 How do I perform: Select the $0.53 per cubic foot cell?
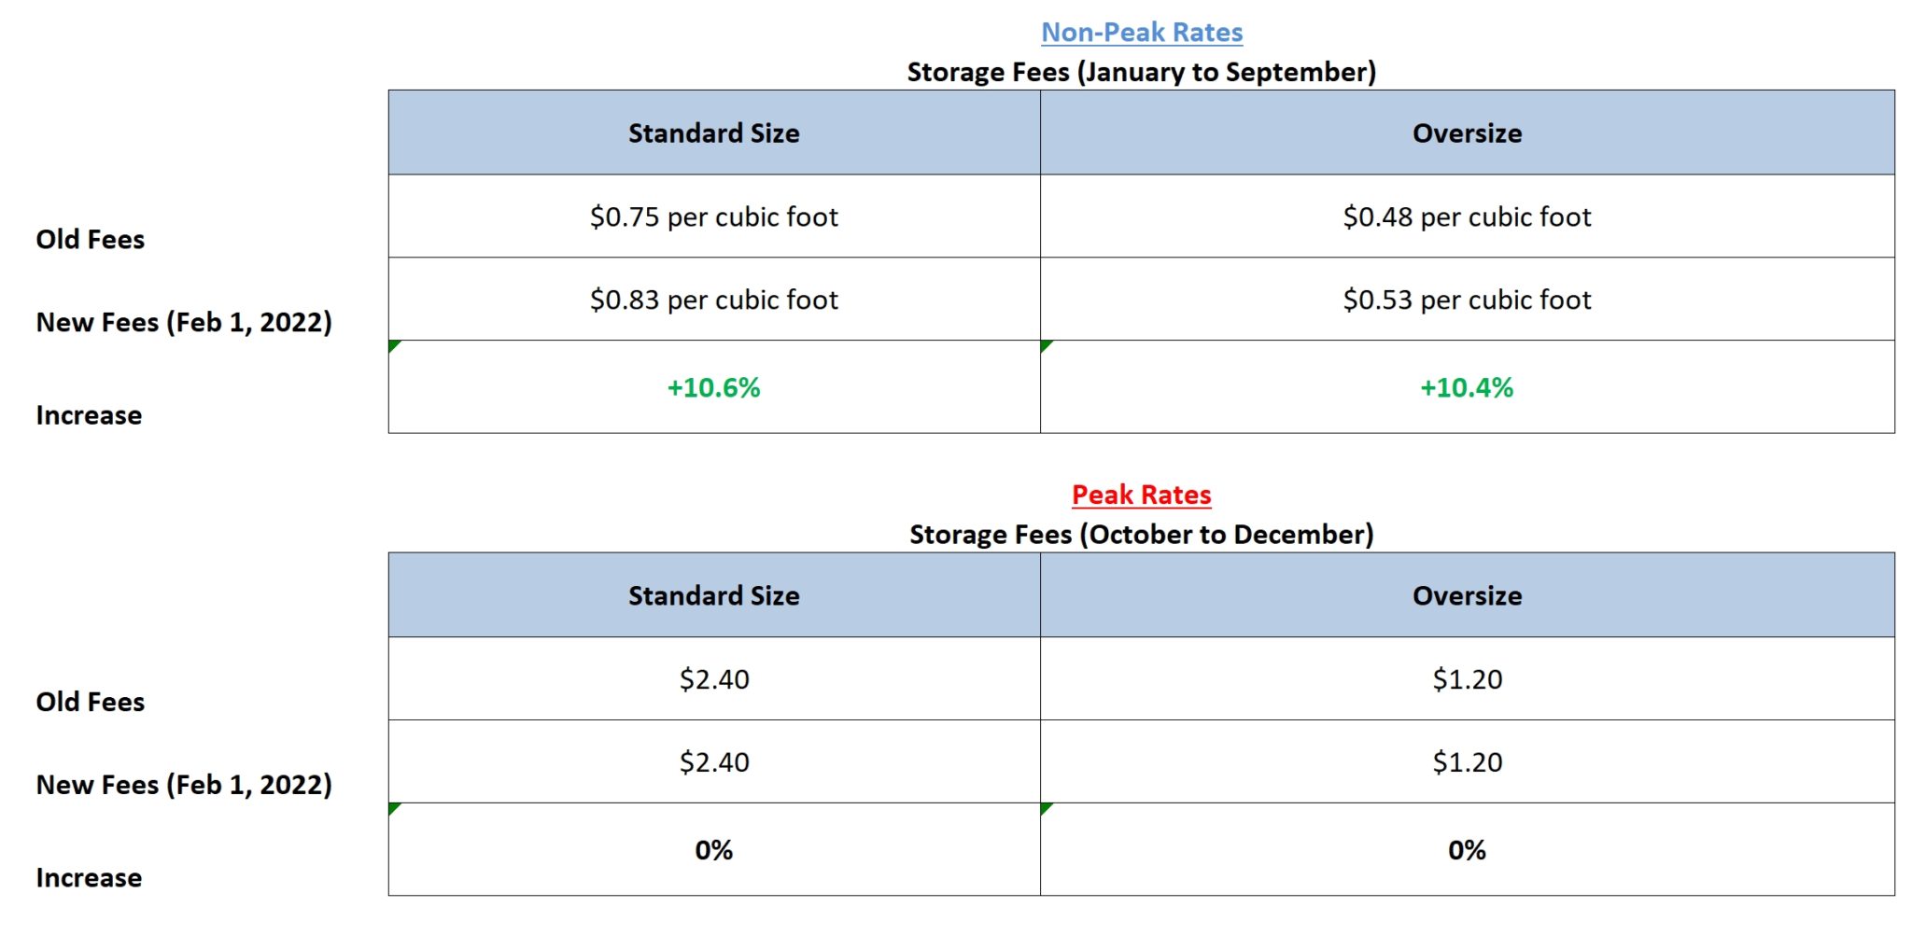(x=1467, y=300)
